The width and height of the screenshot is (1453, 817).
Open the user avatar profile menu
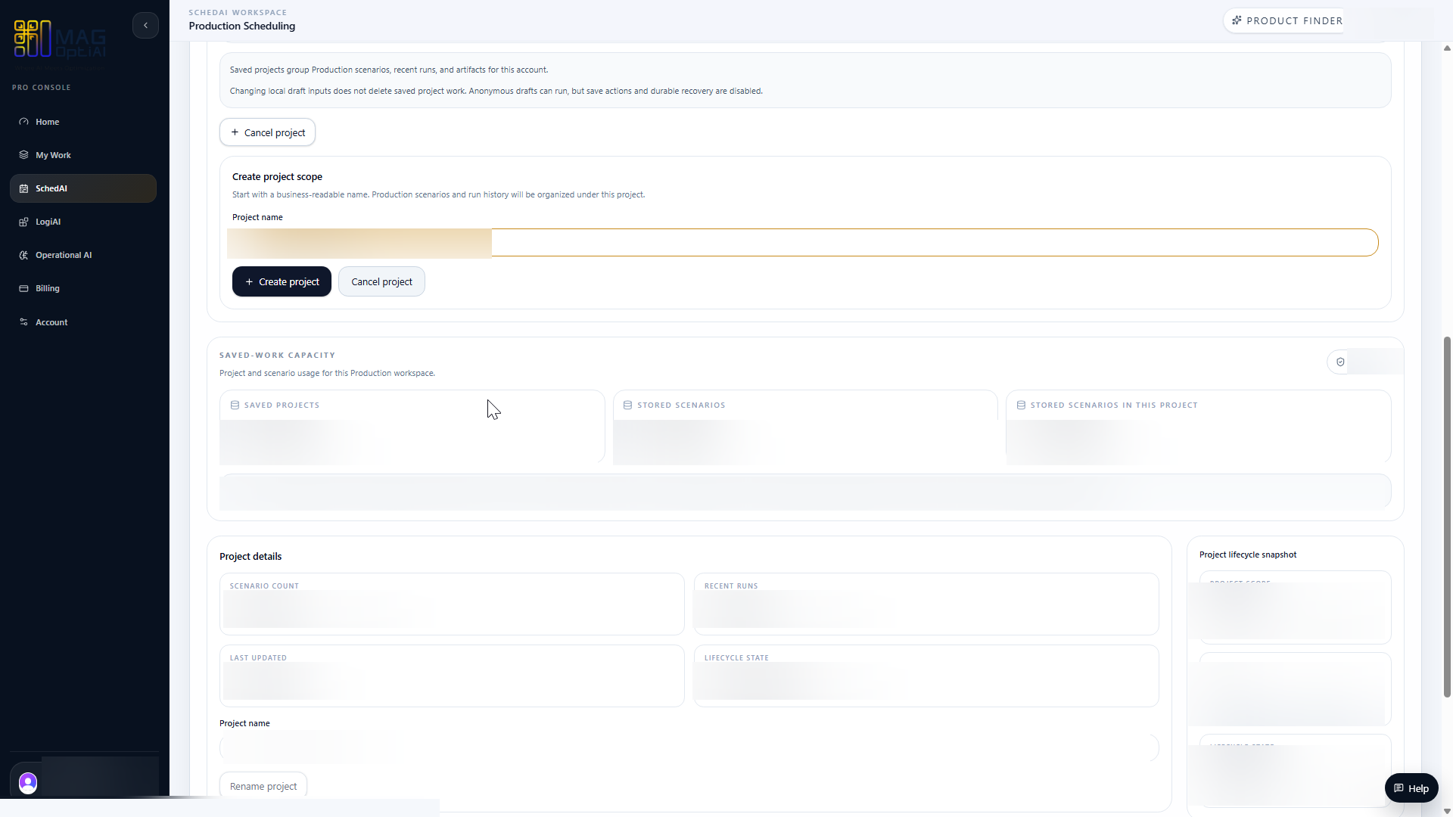(28, 783)
